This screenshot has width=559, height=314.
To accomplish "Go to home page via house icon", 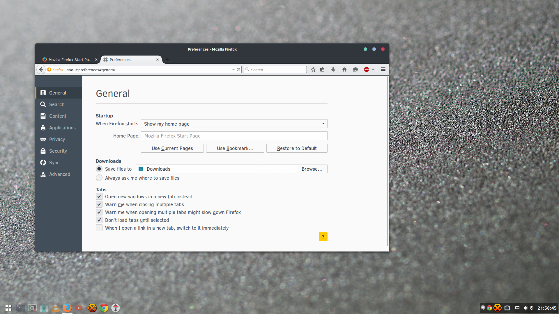I will tap(344, 69).
